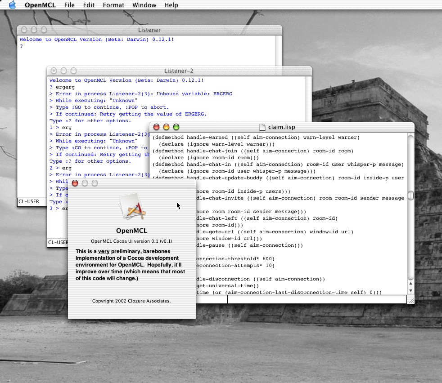Click the underlined word 'very' in about panel

point(104,251)
